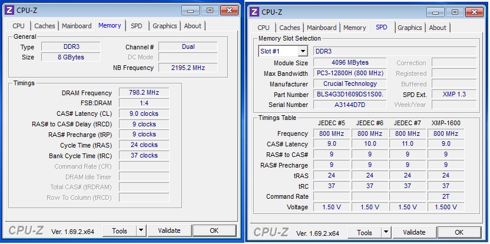Click Module Size value 4096 MBytes

[350, 62]
